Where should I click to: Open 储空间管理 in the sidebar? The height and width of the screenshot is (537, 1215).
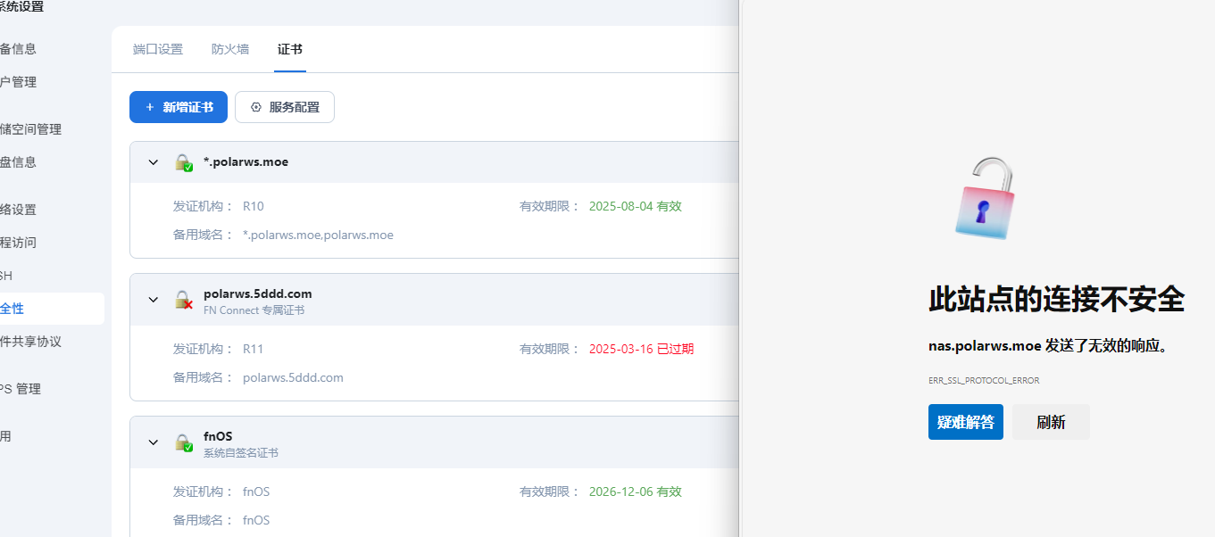30,129
